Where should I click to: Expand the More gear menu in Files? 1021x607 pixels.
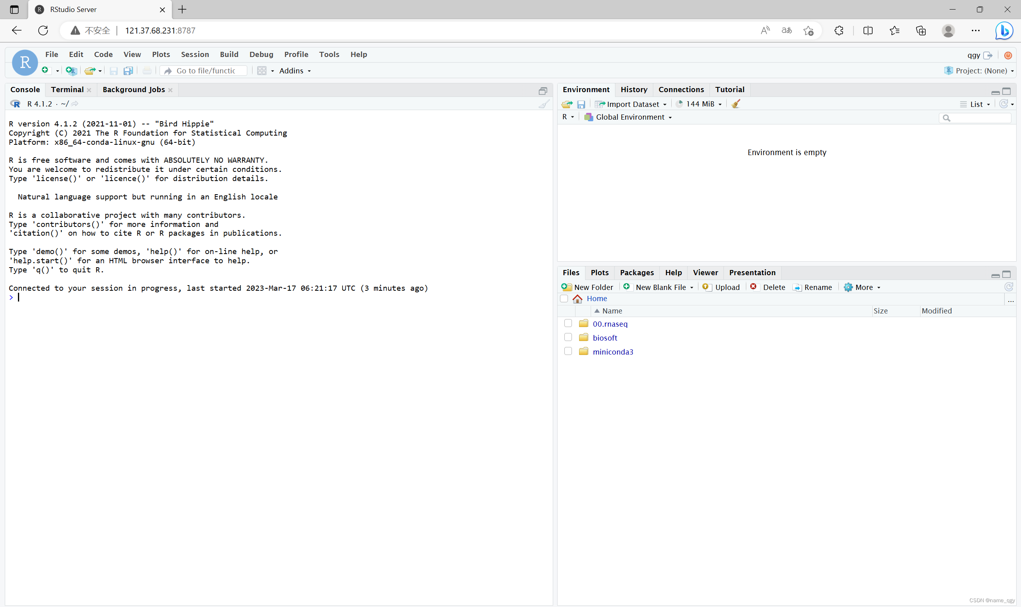coord(862,287)
